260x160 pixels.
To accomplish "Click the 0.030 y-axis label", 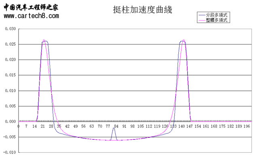I will [11, 29].
